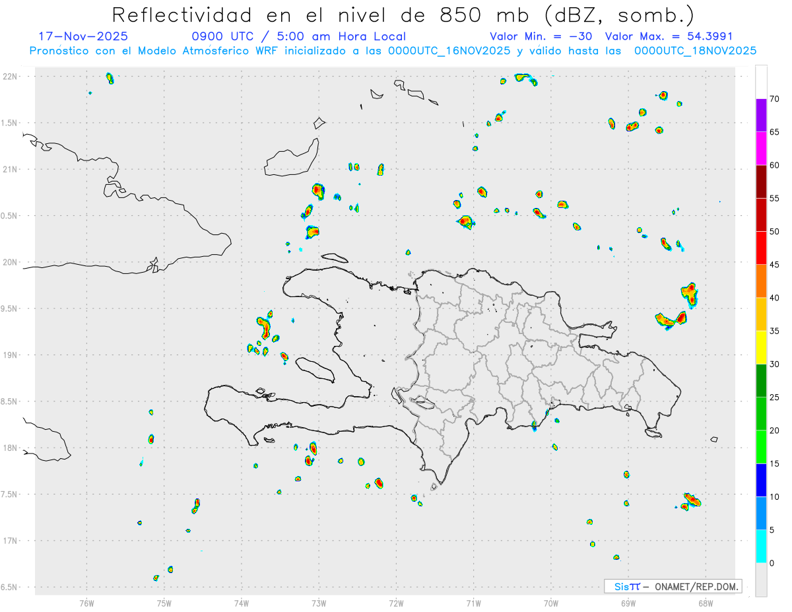Click the colorbar label "45"

[x=775, y=265]
